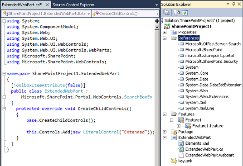Click the Show All Files toolbar icon
Viewport: 243px width, 166px height.
point(176,13)
